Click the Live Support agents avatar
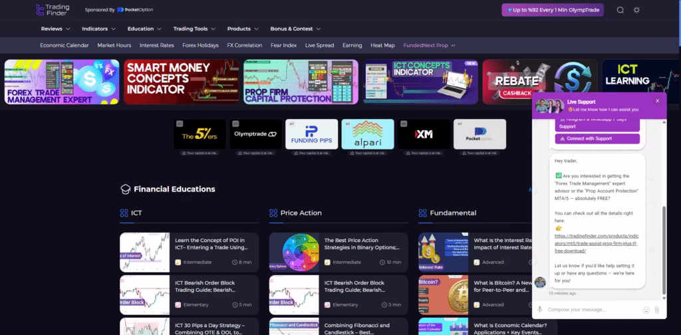Image resolution: width=681 pixels, height=335 pixels. 549,106
